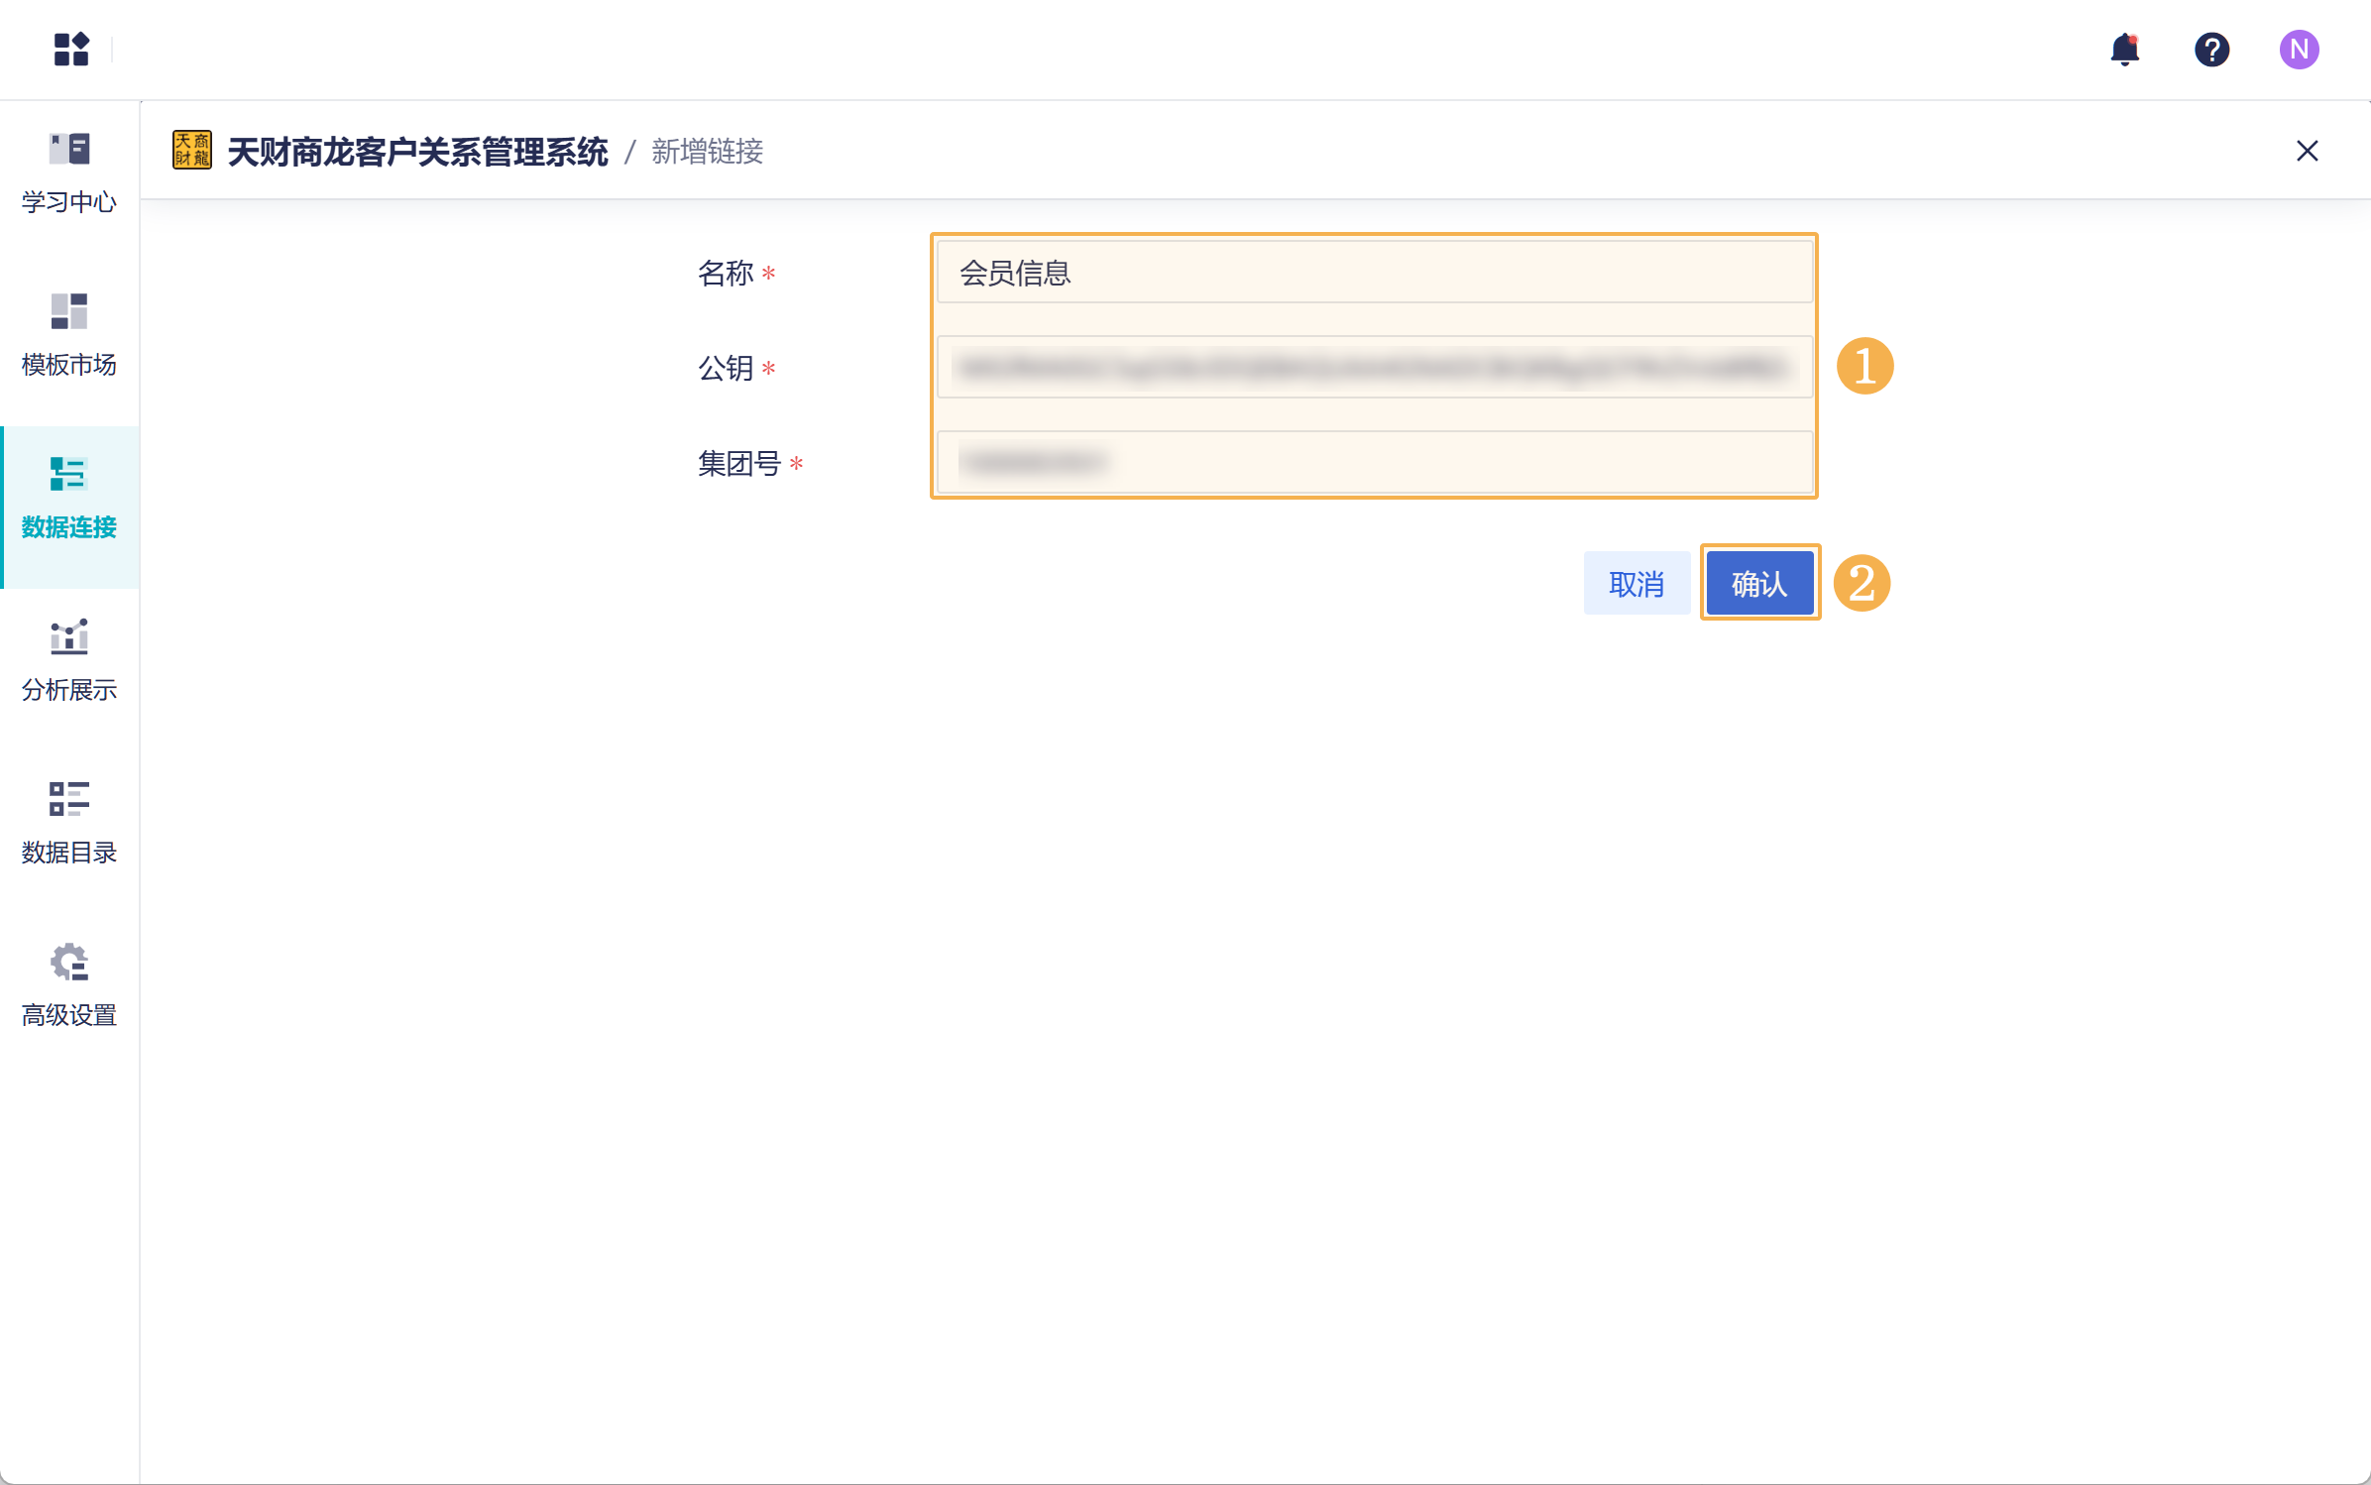Go to 模板市场 in the sidebar
Image resolution: width=2371 pixels, height=1485 pixels.
pyautogui.click(x=69, y=336)
